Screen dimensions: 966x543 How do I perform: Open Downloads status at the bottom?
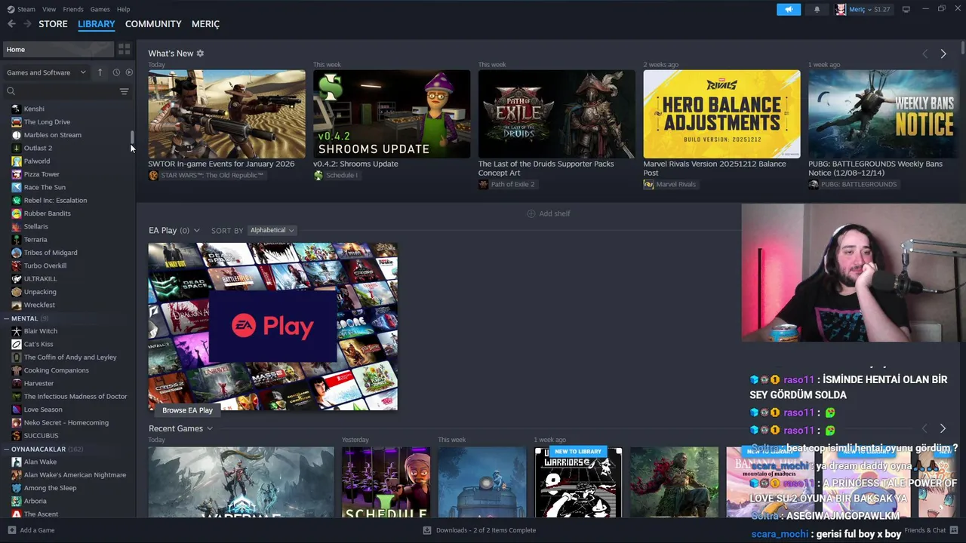click(x=479, y=530)
